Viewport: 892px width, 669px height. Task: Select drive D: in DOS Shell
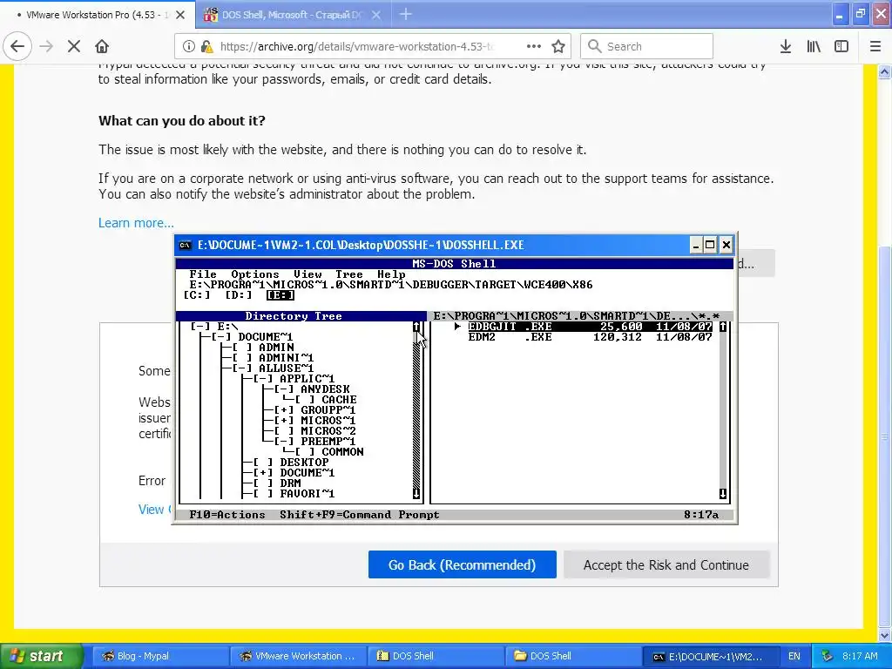pos(239,295)
